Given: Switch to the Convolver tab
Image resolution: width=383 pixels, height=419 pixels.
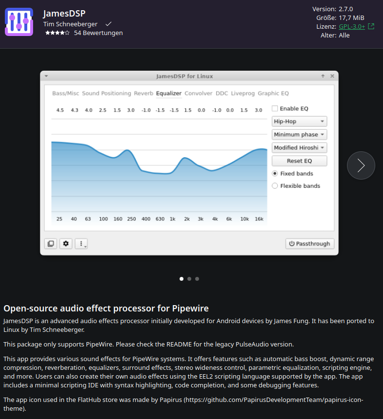Looking at the screenshot, I should pos(199,93).
